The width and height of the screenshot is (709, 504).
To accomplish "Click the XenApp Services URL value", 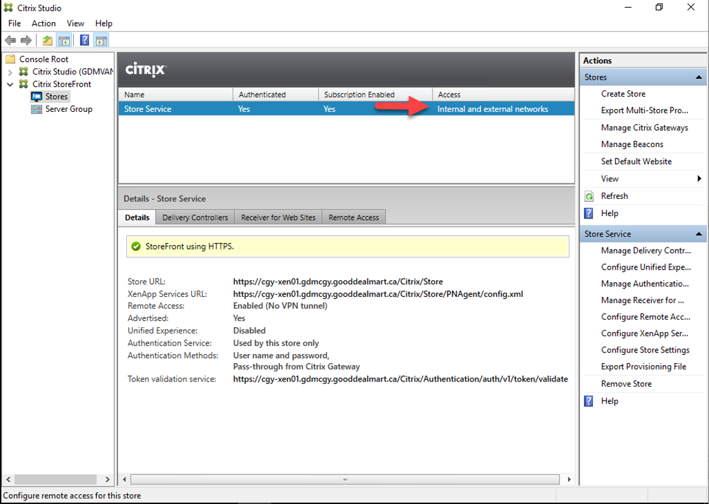I will click(x=378, y=294).
